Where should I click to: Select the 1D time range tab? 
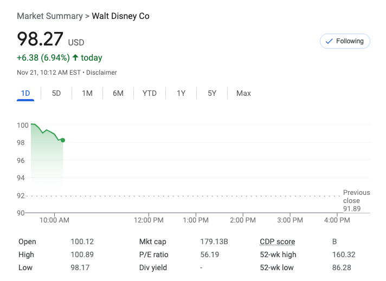[25, 94]
